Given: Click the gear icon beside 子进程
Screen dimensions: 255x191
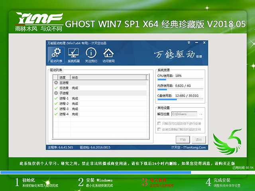Looking at the screenshot, I should [56, 93].
